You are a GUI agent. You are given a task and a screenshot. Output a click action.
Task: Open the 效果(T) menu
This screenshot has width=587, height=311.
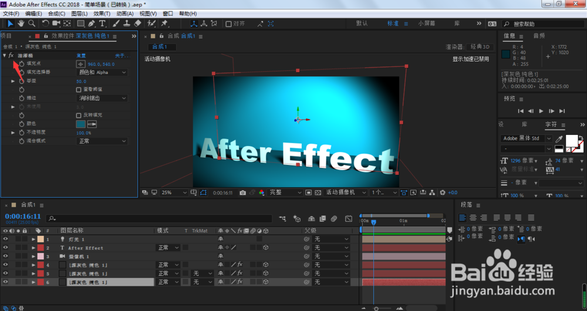[102, 13]
